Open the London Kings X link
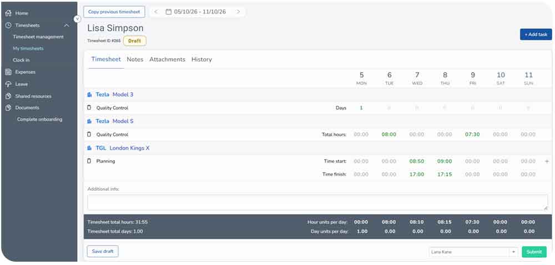555x265 pixels. [x=129, y=148]
